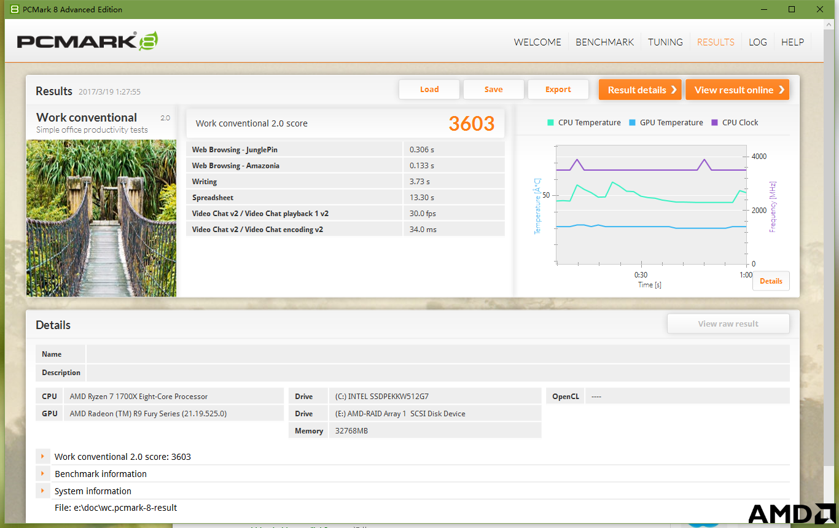This screenshot has height=528, width=839.
Task: Click the GPU Temperature legend marker
Action: click(x=632, y=122)
